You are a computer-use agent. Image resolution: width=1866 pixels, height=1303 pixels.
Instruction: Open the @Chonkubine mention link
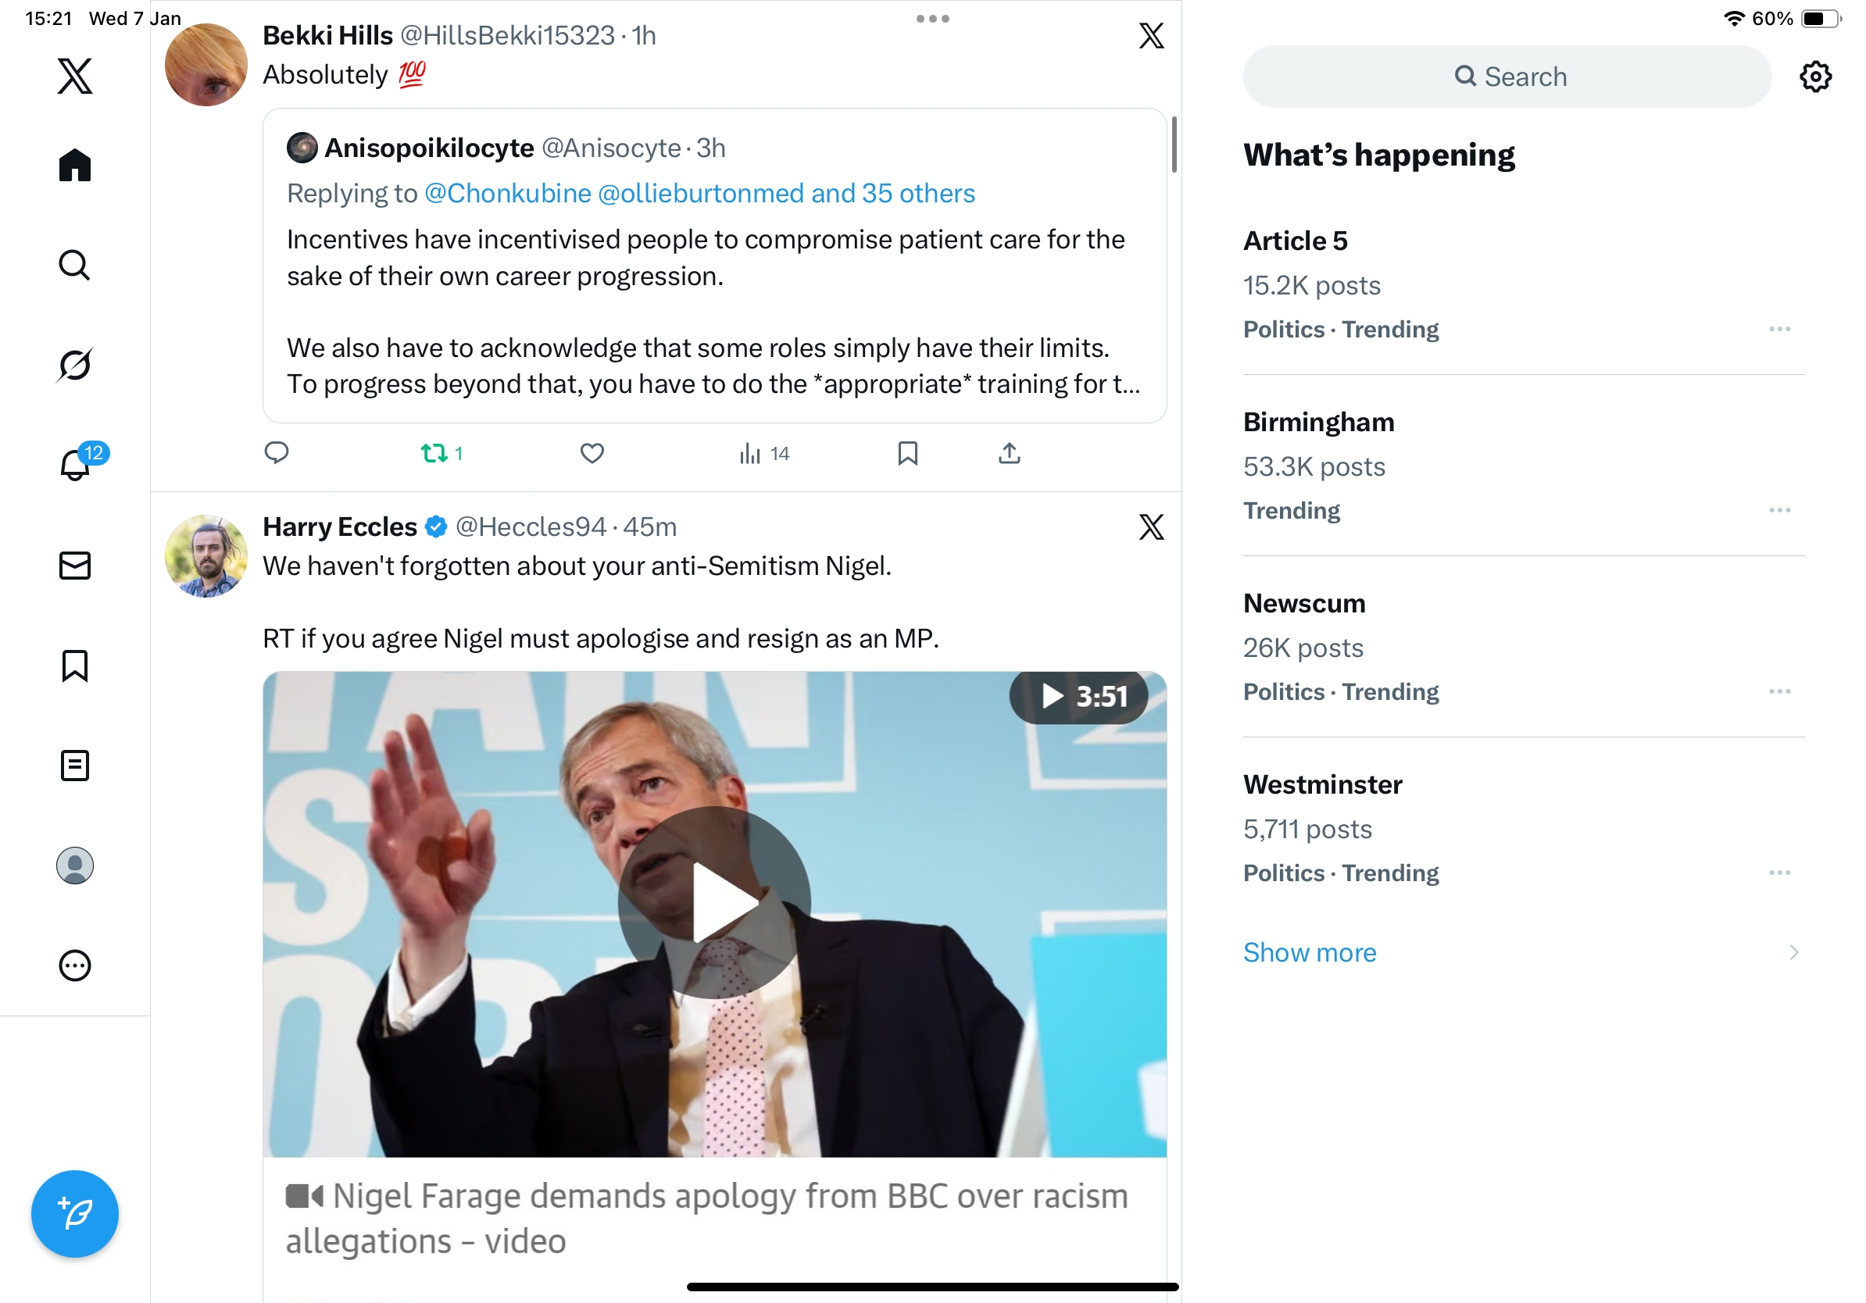[x=507, y=193]
